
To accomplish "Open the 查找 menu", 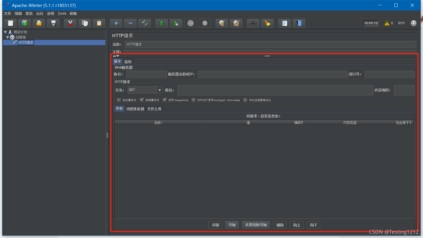I will 29,13.
